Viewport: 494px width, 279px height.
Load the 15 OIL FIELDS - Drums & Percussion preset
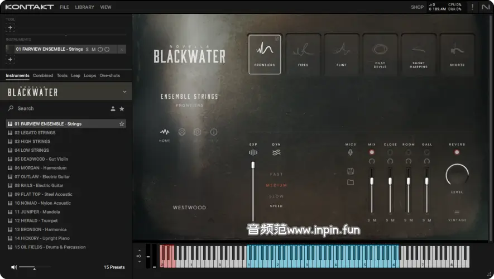(x=66, y=247)
